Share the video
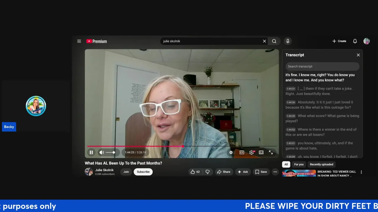This screenshot has width=378, height=212. 224,172
